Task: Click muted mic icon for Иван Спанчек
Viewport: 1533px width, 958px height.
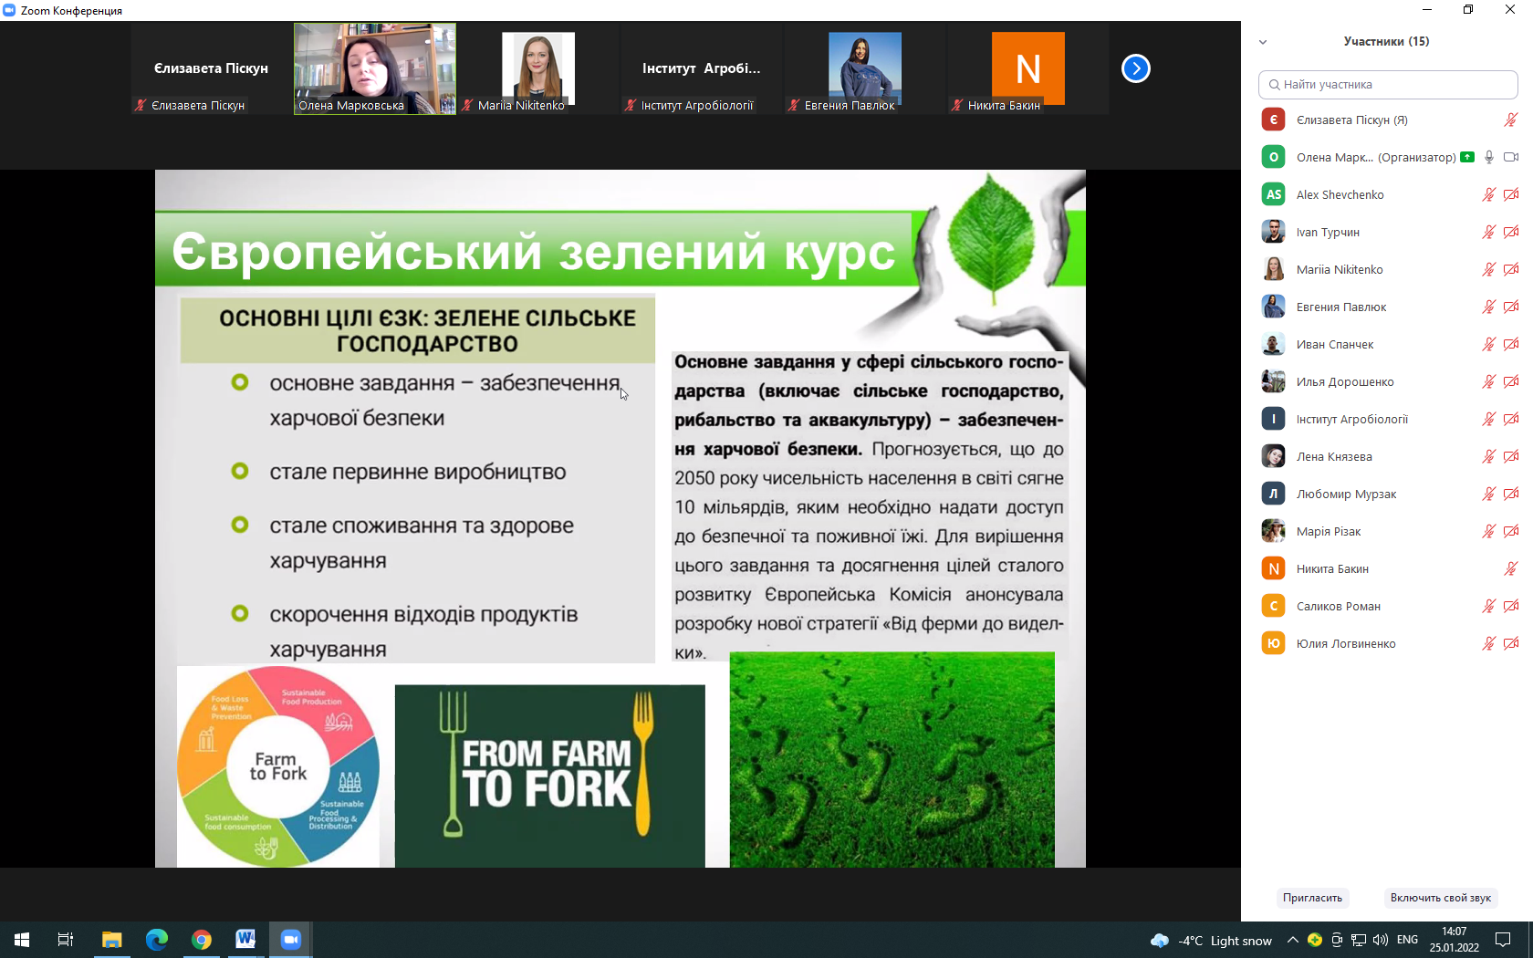Action: pyautogui.click(x=1489, y=344)
